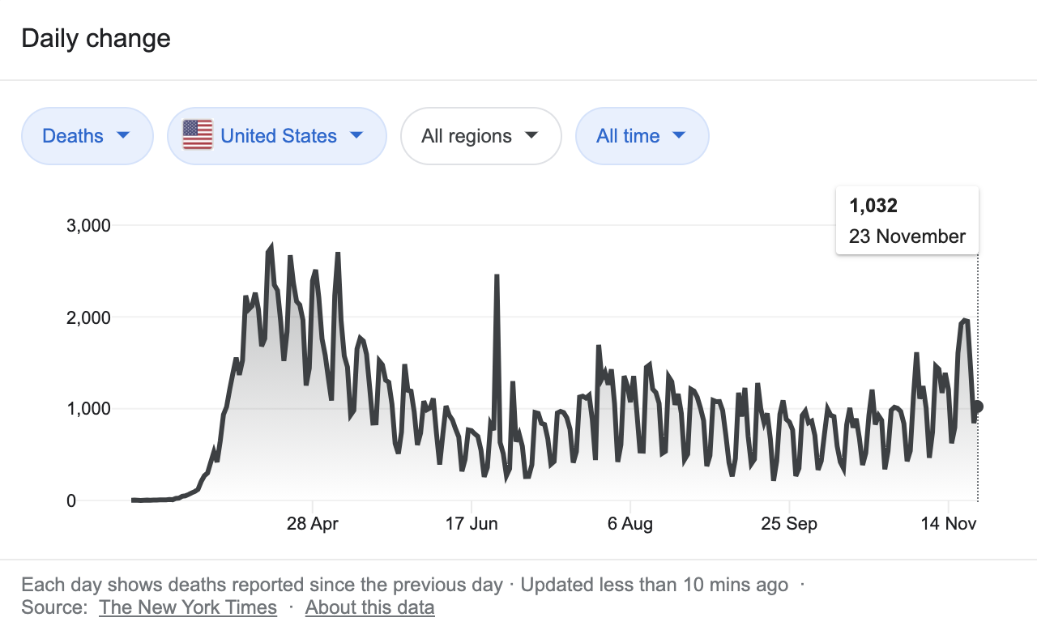Expand the United States country selector
The width and height of the screenshot is (1037, 626).
tap(278, 136)
